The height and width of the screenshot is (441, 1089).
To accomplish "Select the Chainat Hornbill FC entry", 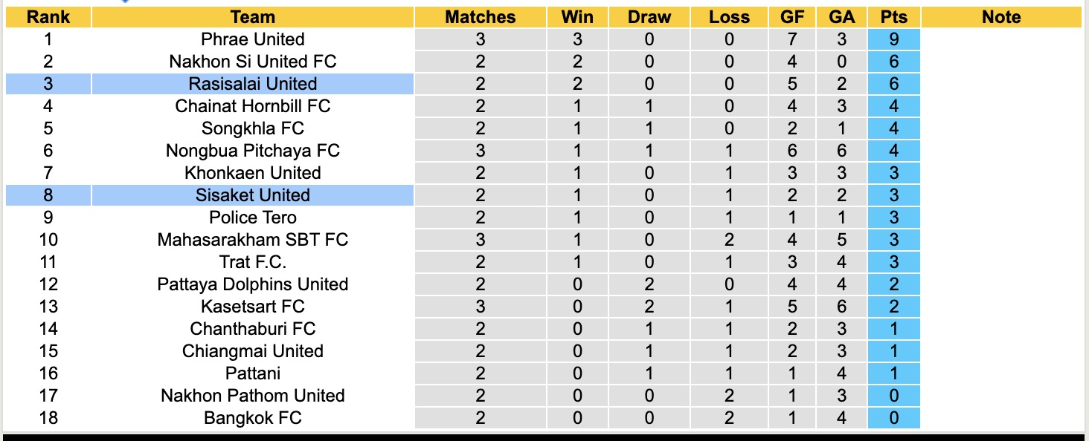I will [x=252, y=106].
